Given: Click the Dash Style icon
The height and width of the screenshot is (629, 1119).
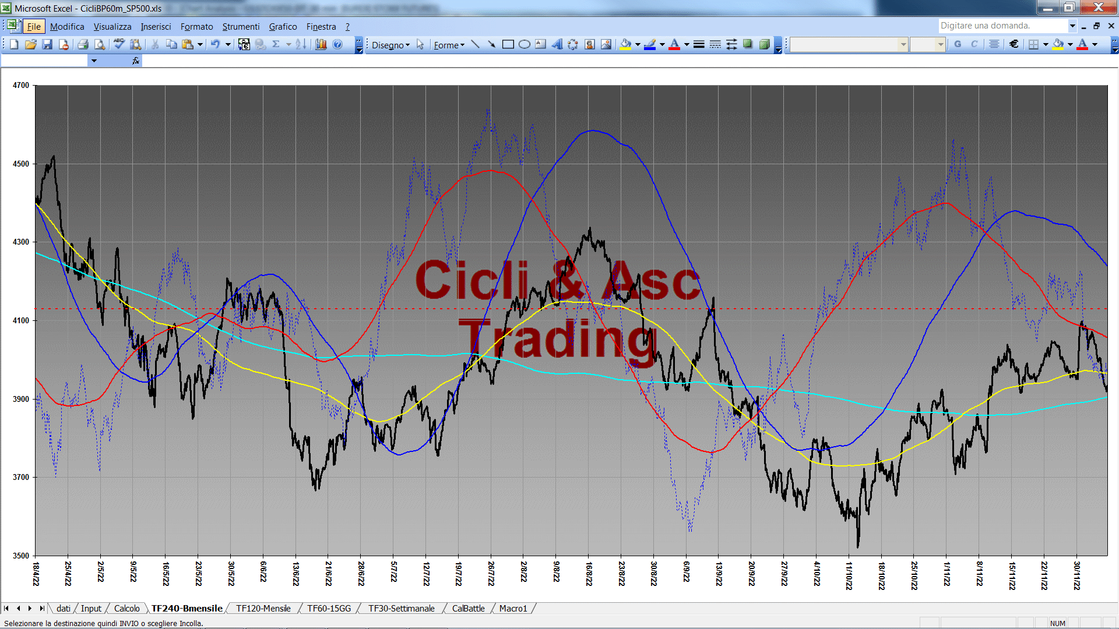Looking at the screenshot, I should [x=715, y=44].
